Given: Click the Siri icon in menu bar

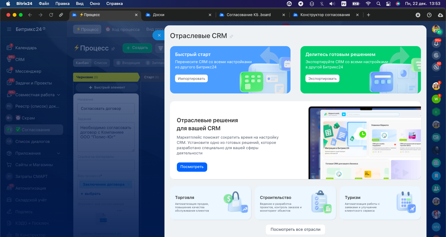Looking at the screenshot, I should 398,4.
